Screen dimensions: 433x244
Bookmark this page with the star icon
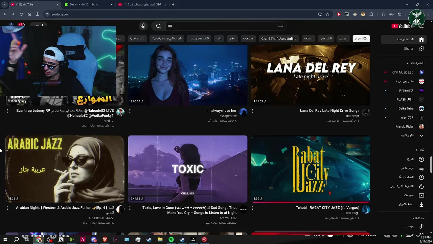pos(327,14)
